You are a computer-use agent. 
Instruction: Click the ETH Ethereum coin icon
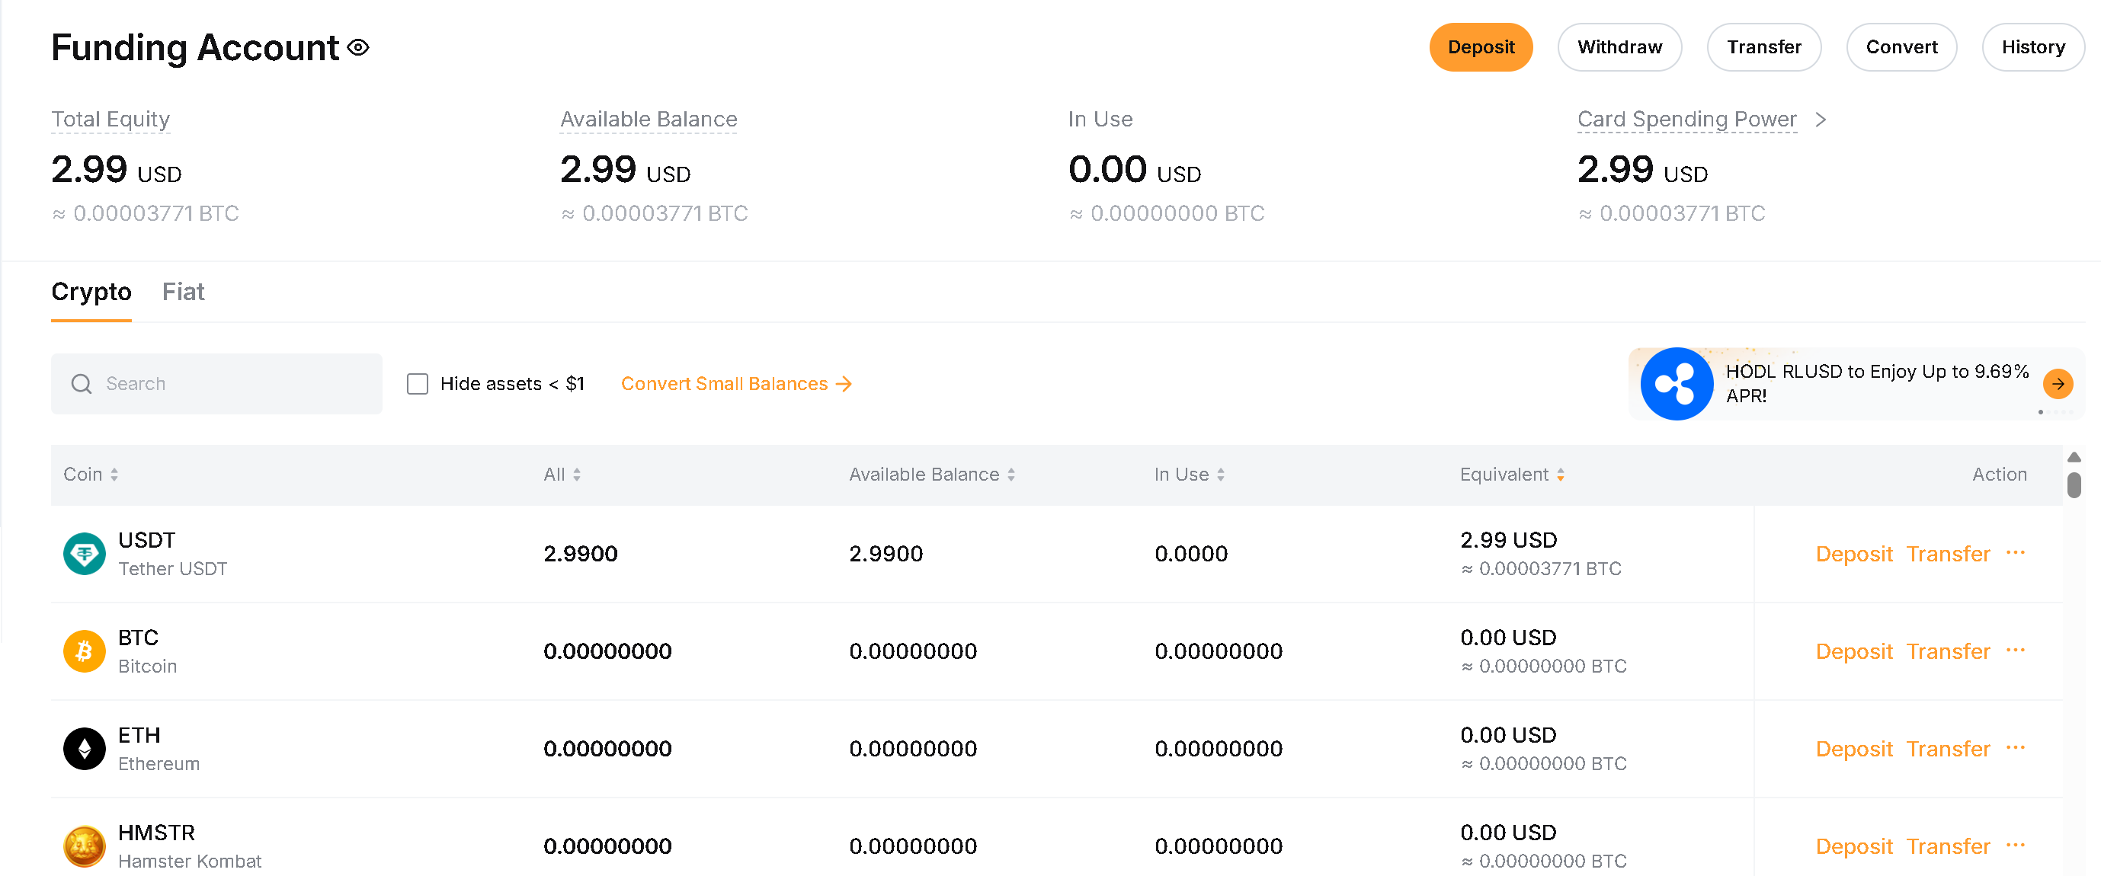pos(85,749)
